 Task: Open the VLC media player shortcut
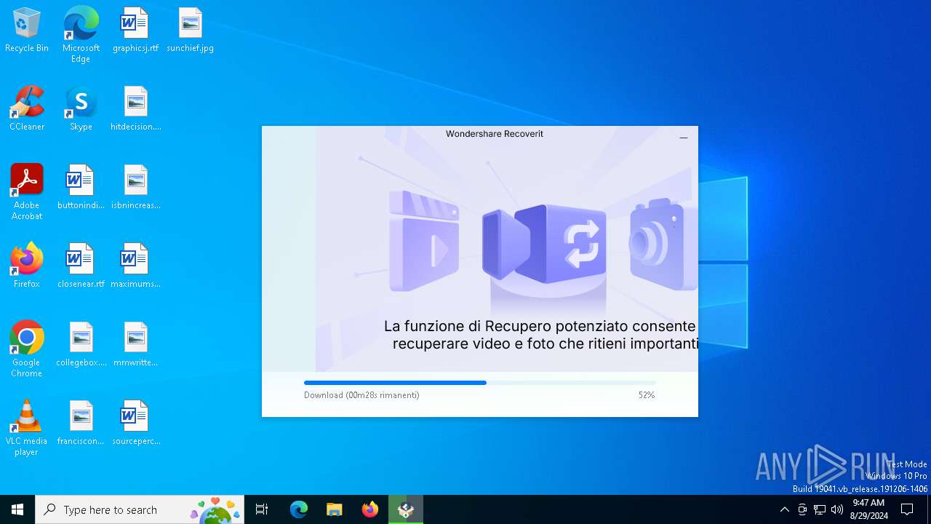tap(27, 428)
